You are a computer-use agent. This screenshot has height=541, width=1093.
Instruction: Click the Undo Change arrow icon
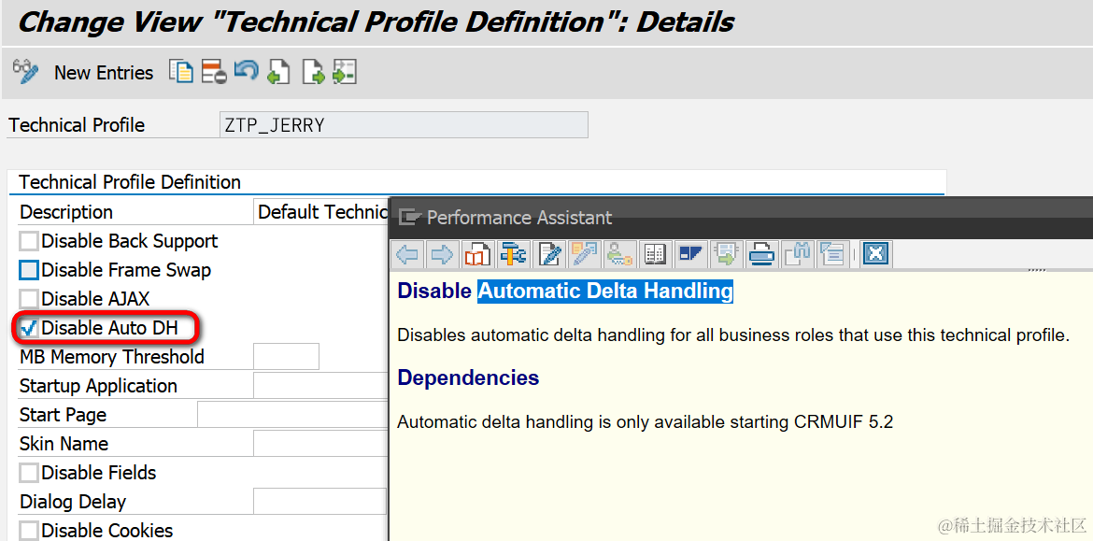[246, 70]
